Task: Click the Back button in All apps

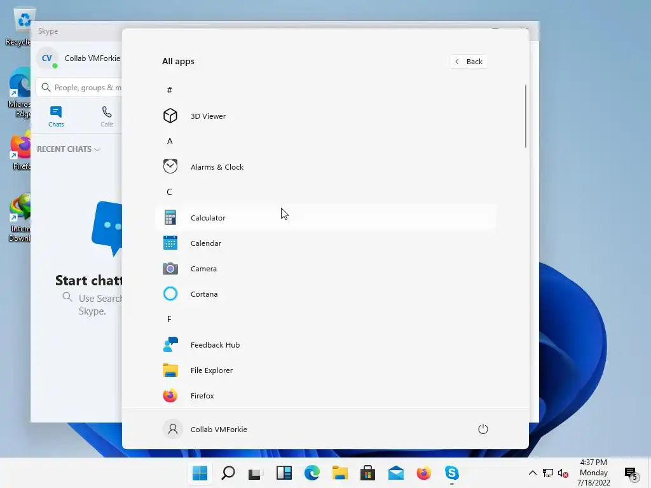Action: point(469,62)
